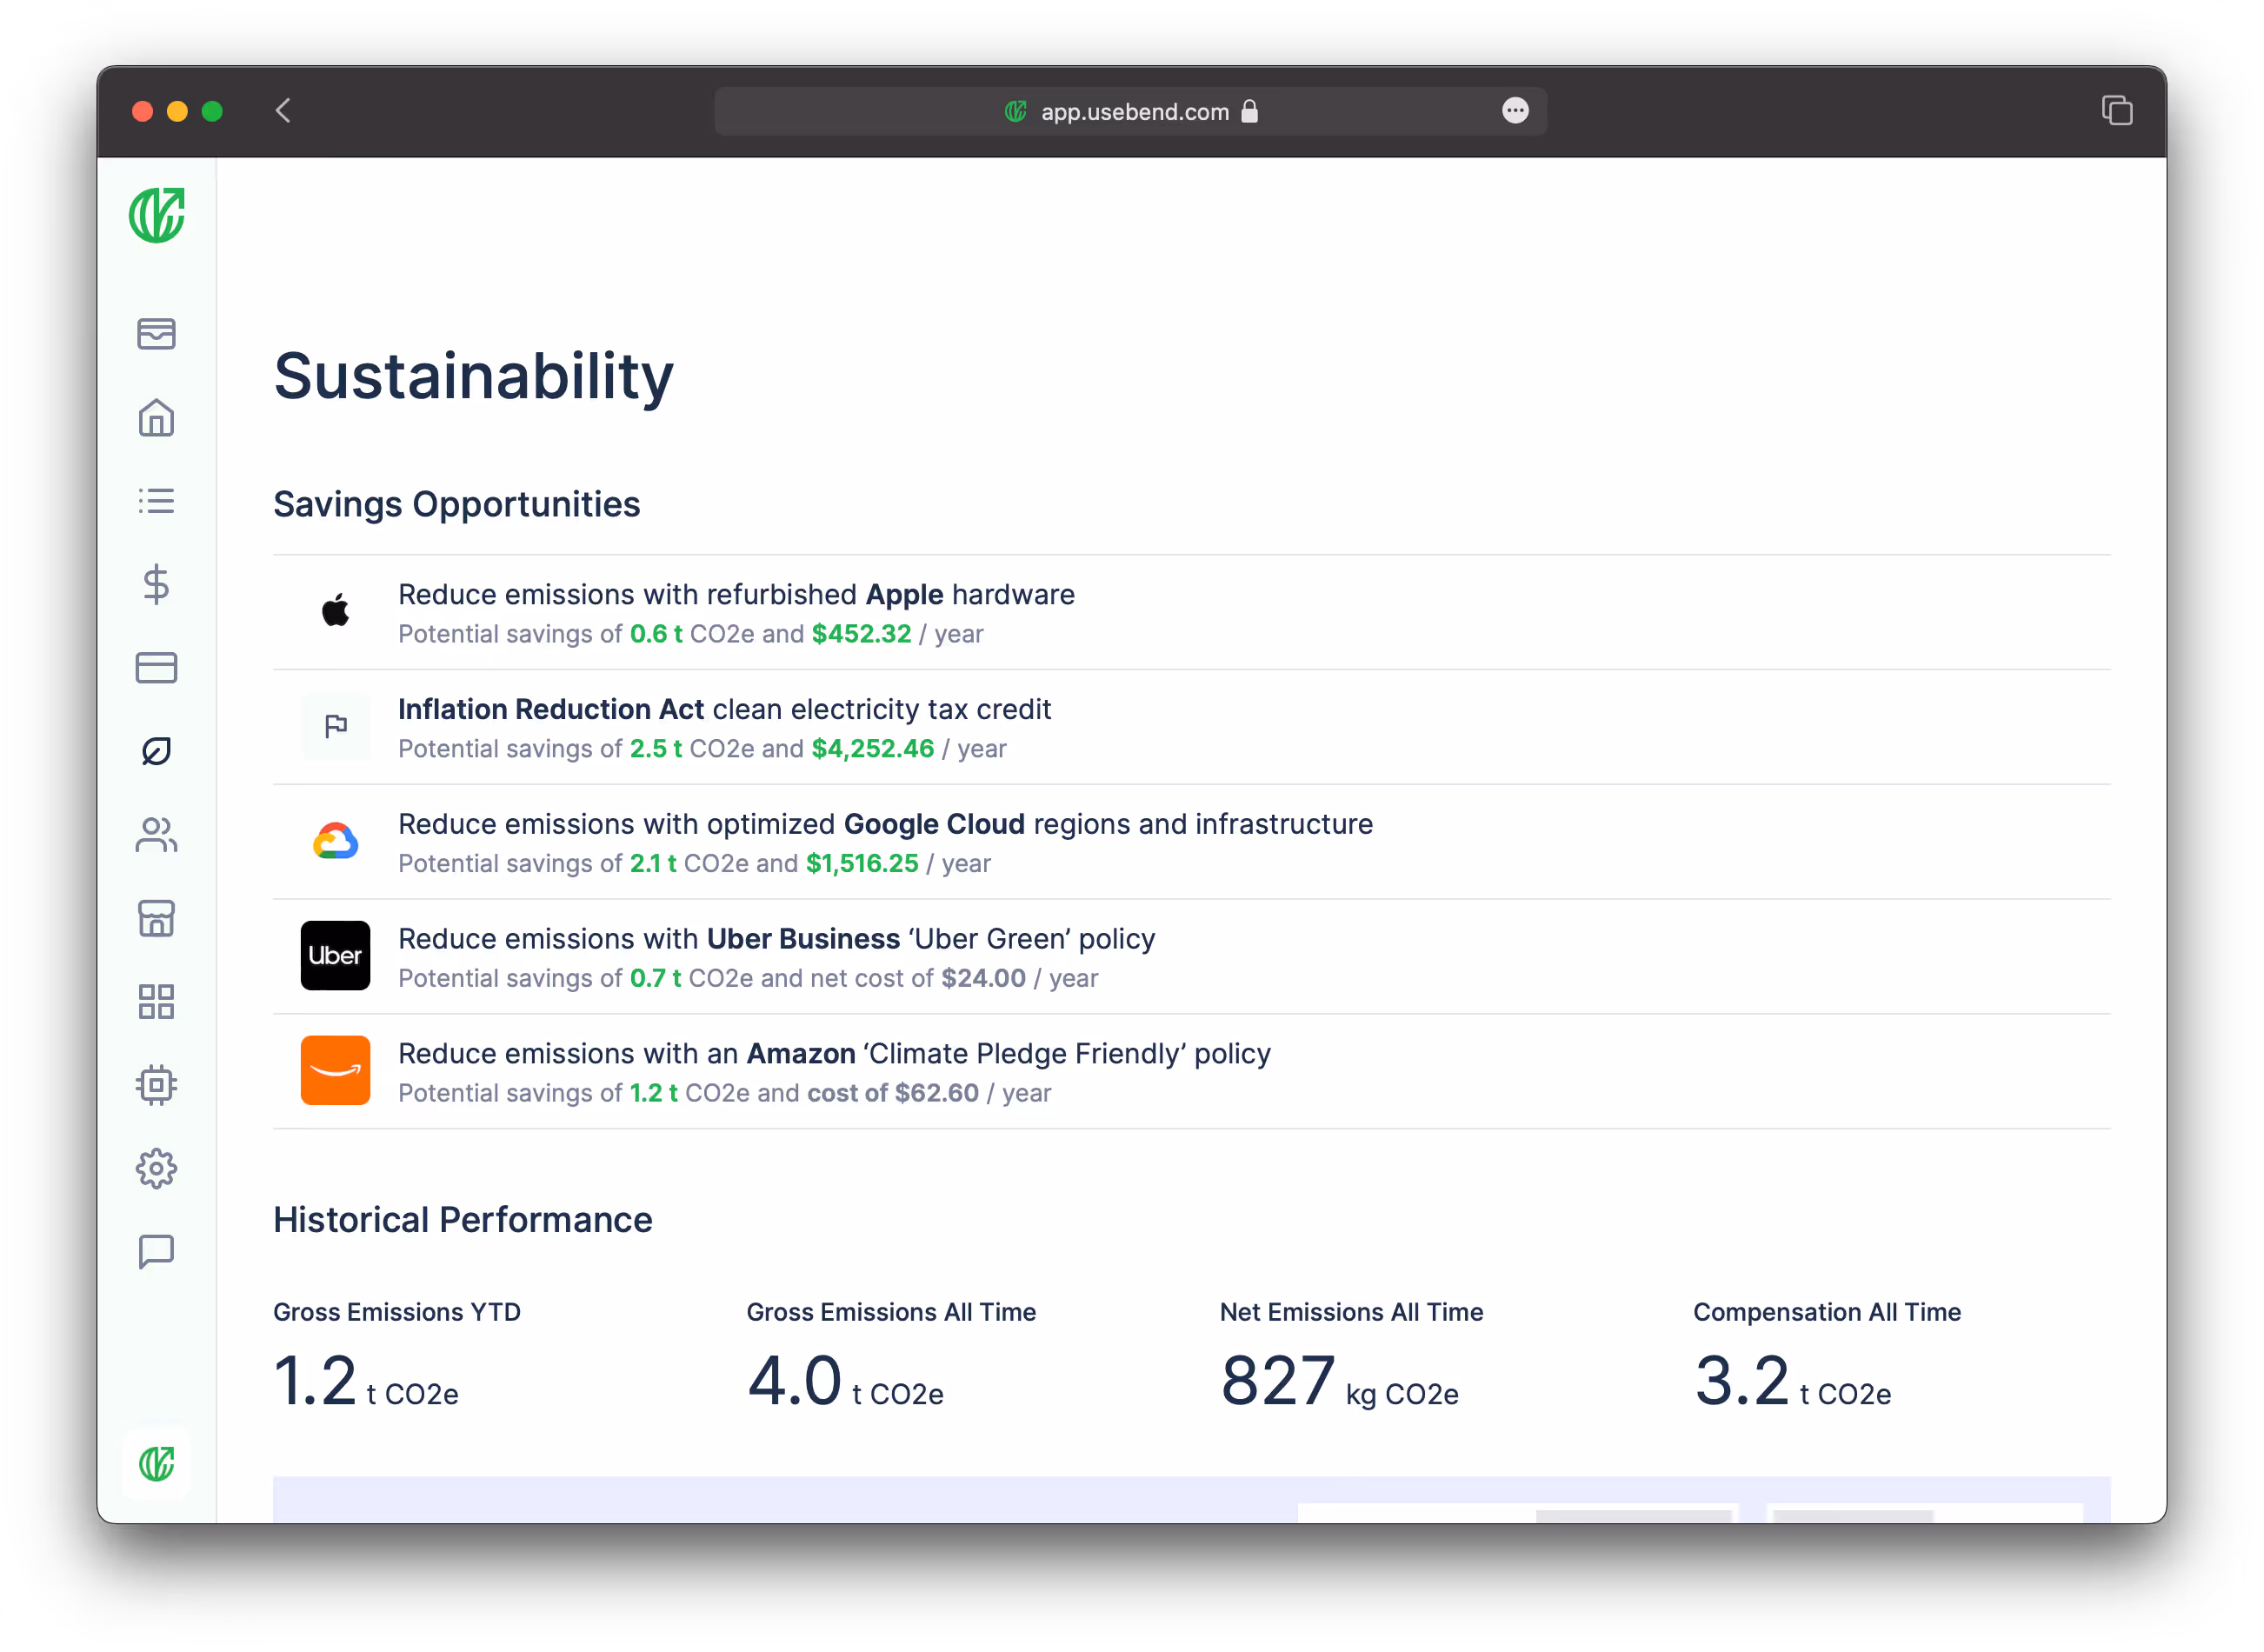Click the cost of $62.60 text

892,1093
